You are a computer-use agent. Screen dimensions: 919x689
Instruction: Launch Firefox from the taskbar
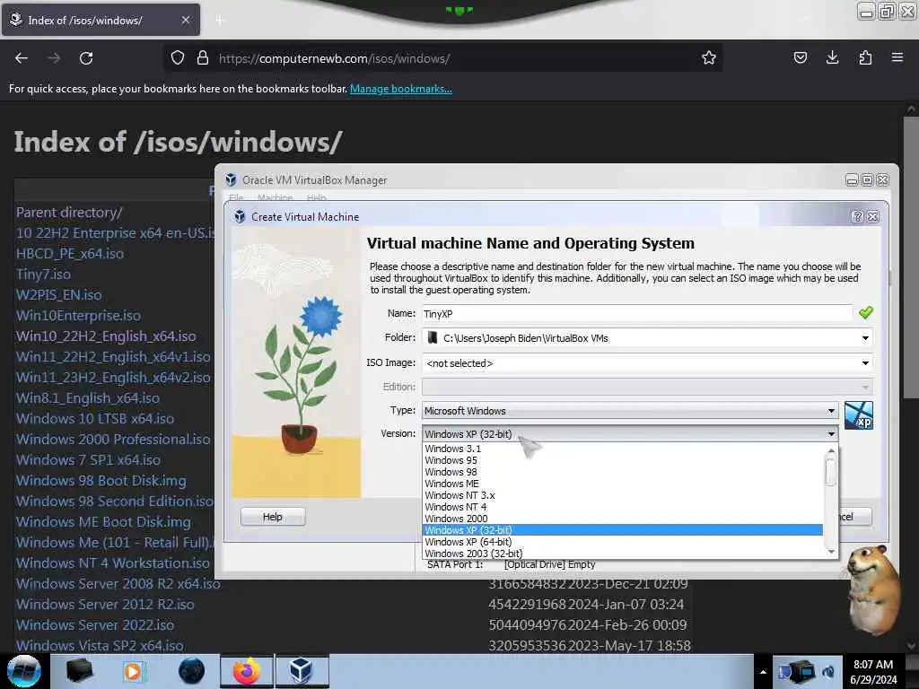[247, 671]
